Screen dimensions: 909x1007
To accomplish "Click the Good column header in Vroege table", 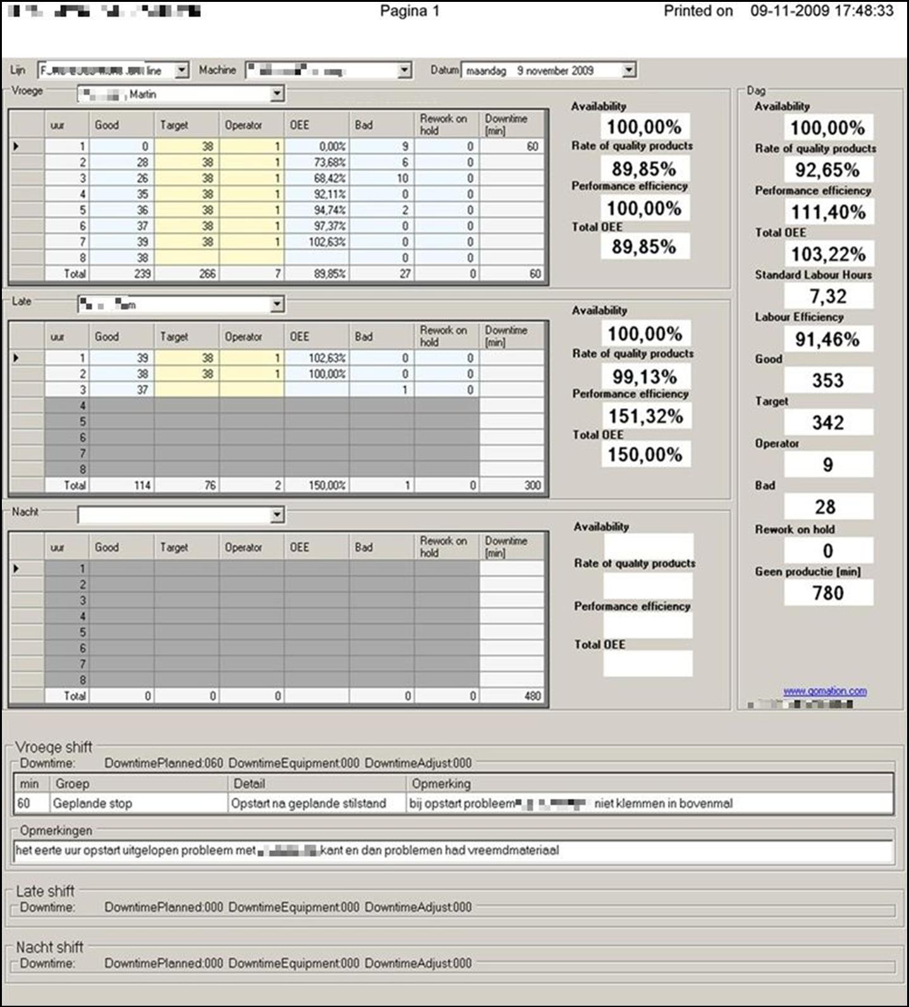I will tap(121, 125).
